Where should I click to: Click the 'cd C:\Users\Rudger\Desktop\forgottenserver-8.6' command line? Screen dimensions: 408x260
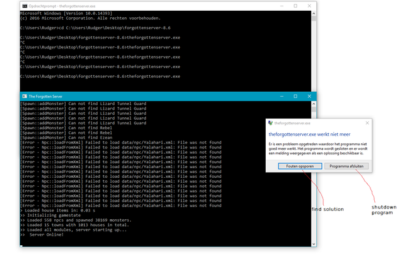pyautogui.click(x=95, y=28)
